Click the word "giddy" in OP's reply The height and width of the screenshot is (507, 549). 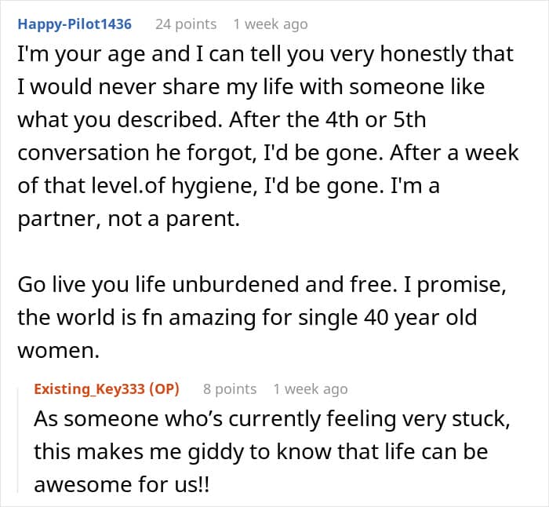[x=216, y=451]
